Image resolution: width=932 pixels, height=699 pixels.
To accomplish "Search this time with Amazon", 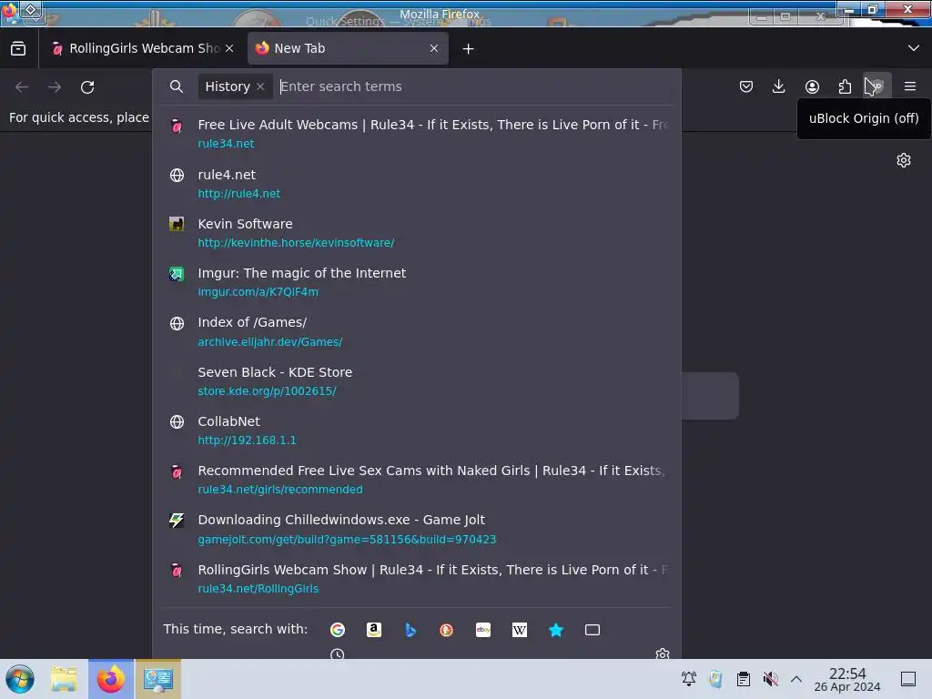I will click(374, 630).
